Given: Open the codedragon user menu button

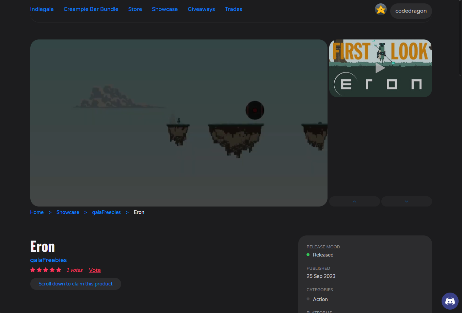Looking at the screenshot, I should (411, 11).
